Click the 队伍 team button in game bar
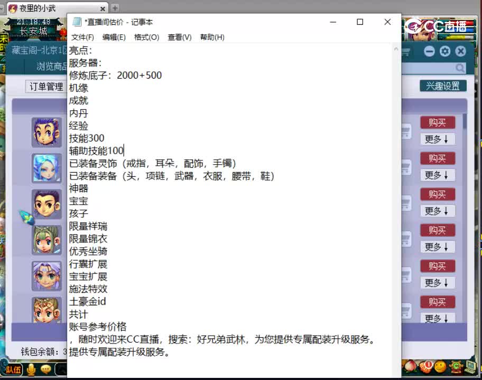 point(14,369)
